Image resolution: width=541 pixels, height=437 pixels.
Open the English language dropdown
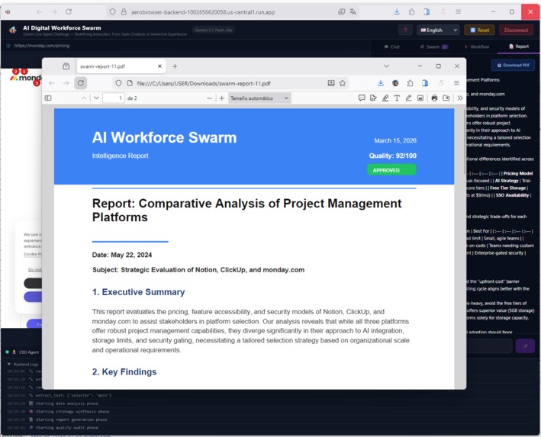coord(438,30)
